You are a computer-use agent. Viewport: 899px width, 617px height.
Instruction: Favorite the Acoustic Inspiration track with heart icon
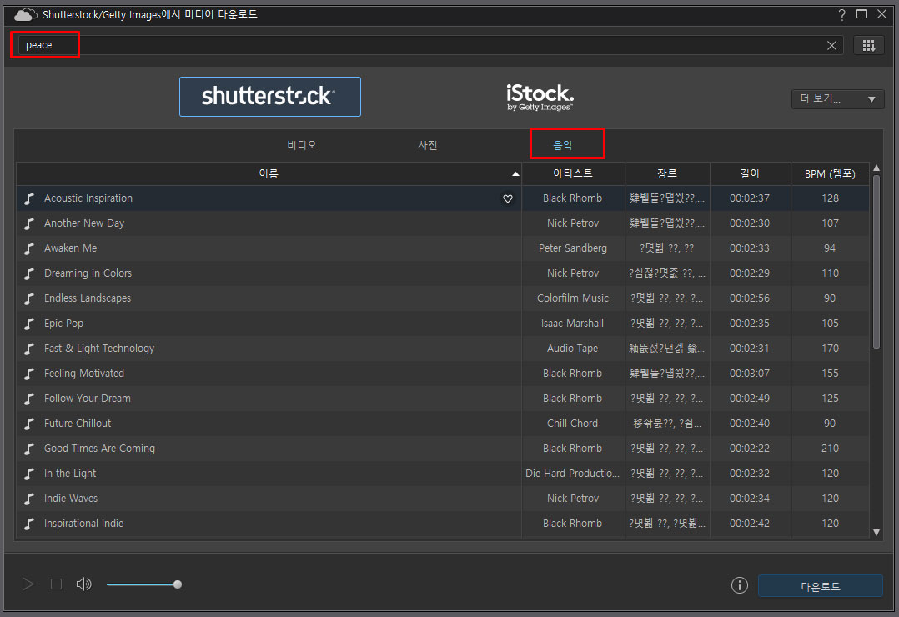pyautogui.click(x=507, y=199)
